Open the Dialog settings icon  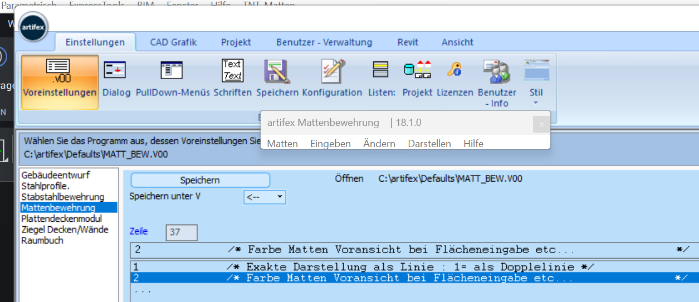click(116, 71)
